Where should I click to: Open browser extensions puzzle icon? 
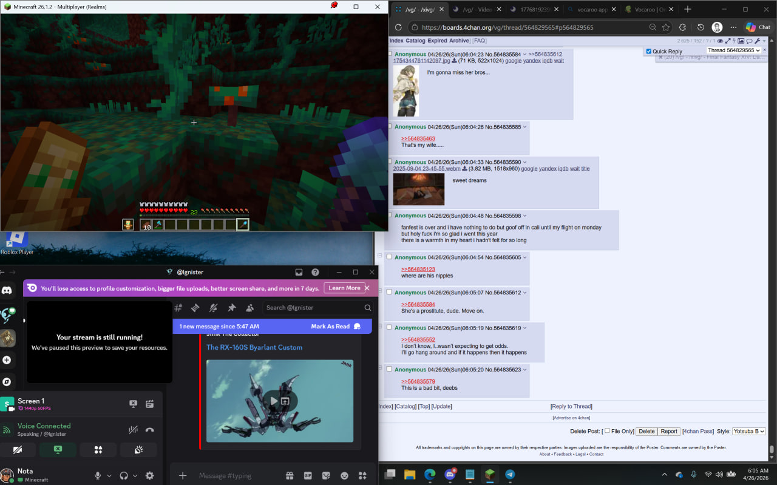(682, 27)
